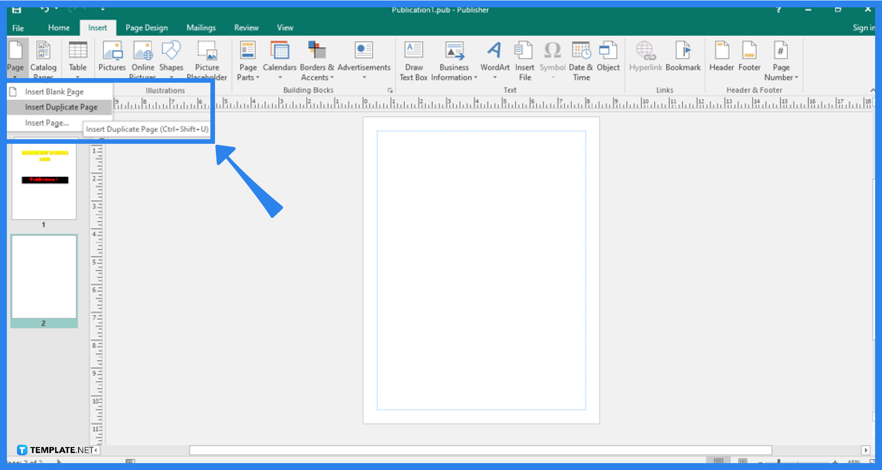Click Insert Blank Page option
The width and height of the screenshot is (882, 470).
[x=54, y=91]
